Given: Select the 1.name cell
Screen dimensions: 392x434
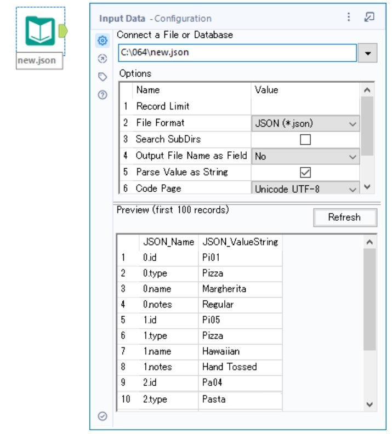Looking at the screenshot, I should click(x=169, y=351).
